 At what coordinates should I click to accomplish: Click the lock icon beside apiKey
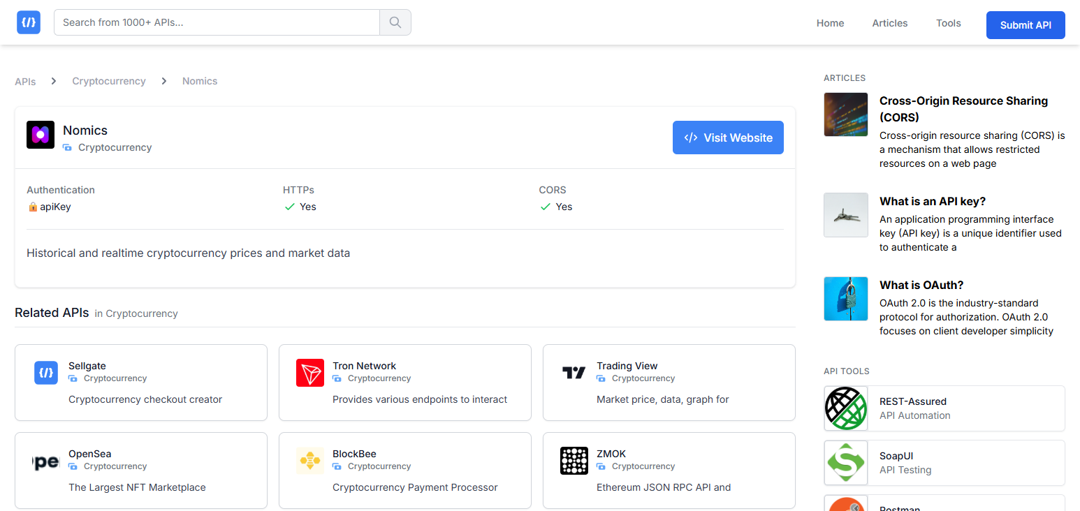[33, 207]
